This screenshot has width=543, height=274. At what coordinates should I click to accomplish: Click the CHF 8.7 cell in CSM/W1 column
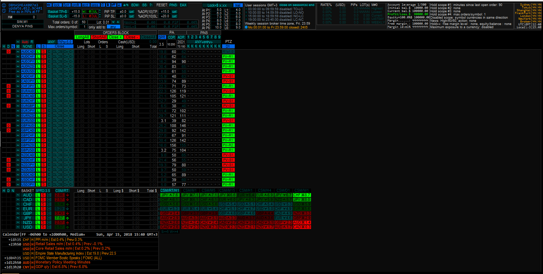pos(302,195)
